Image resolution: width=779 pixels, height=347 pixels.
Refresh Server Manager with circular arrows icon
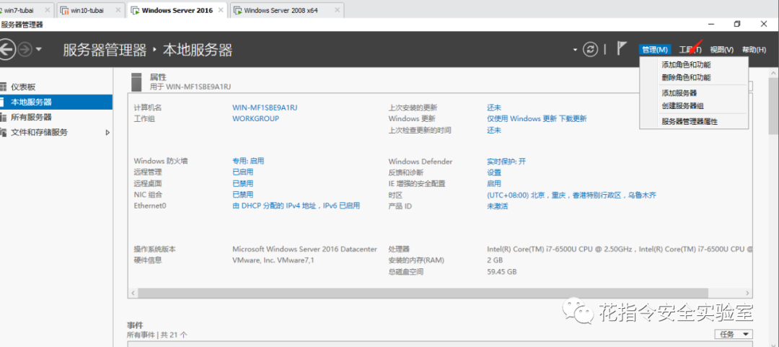point(590,49)
